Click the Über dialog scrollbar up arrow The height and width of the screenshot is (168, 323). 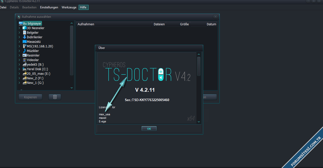pos(199,54)
